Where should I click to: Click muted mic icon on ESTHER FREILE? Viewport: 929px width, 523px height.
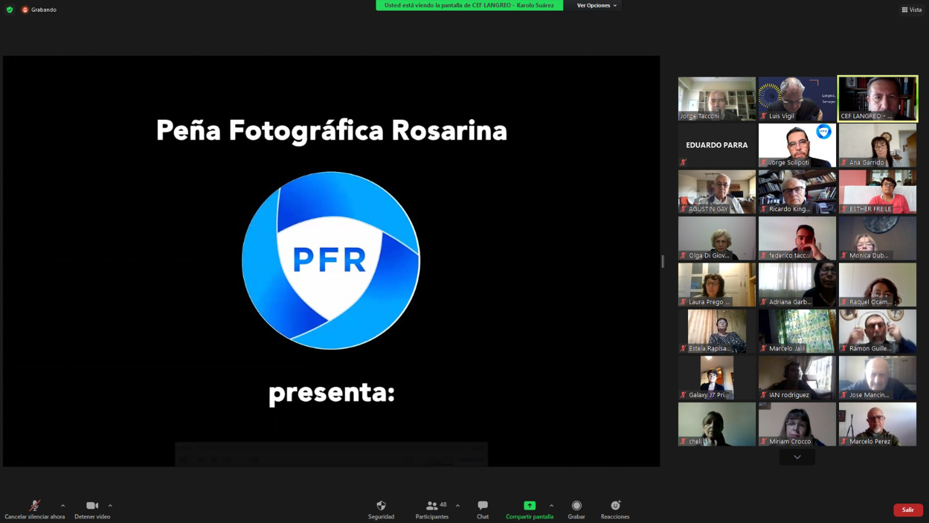click(x=844, y=209)
